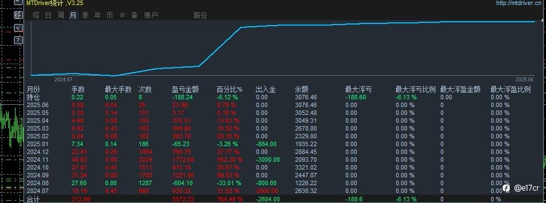Switch to the 日 daily tab
This screenshot has height=203, width=546.
pyautogui.click(x=49, y=15)
